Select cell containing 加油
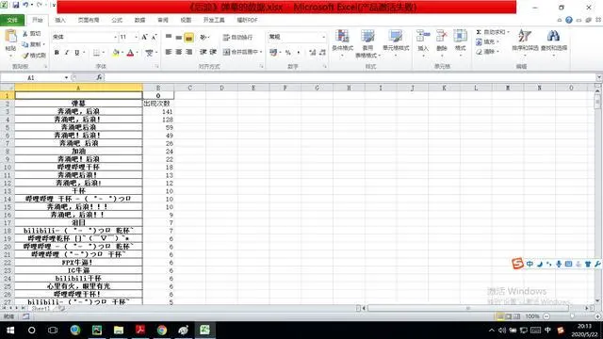 78,151
